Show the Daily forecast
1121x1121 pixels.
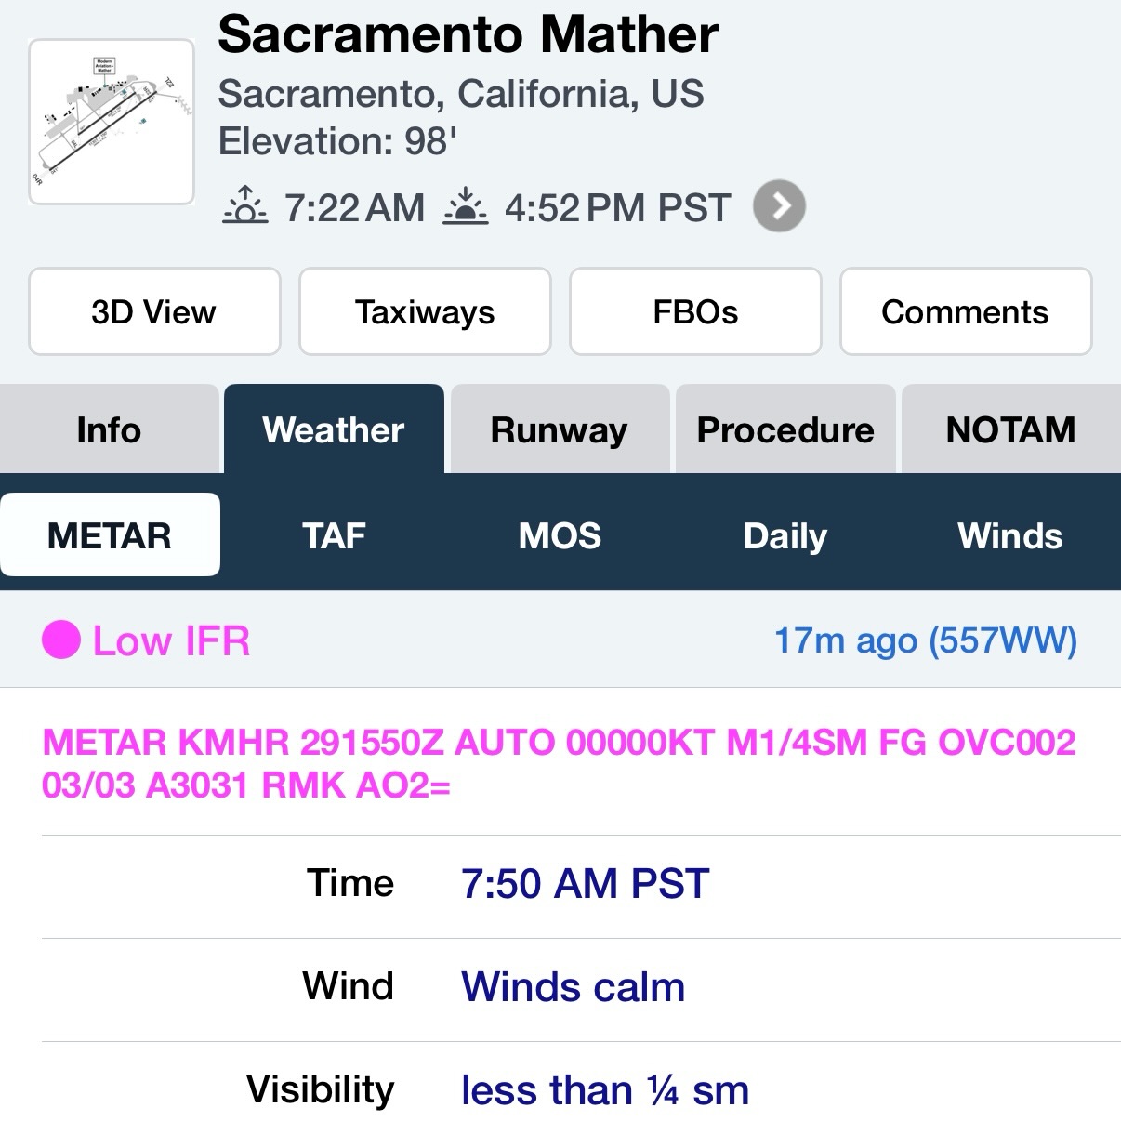pyautogui.click(x=785, y=535)
